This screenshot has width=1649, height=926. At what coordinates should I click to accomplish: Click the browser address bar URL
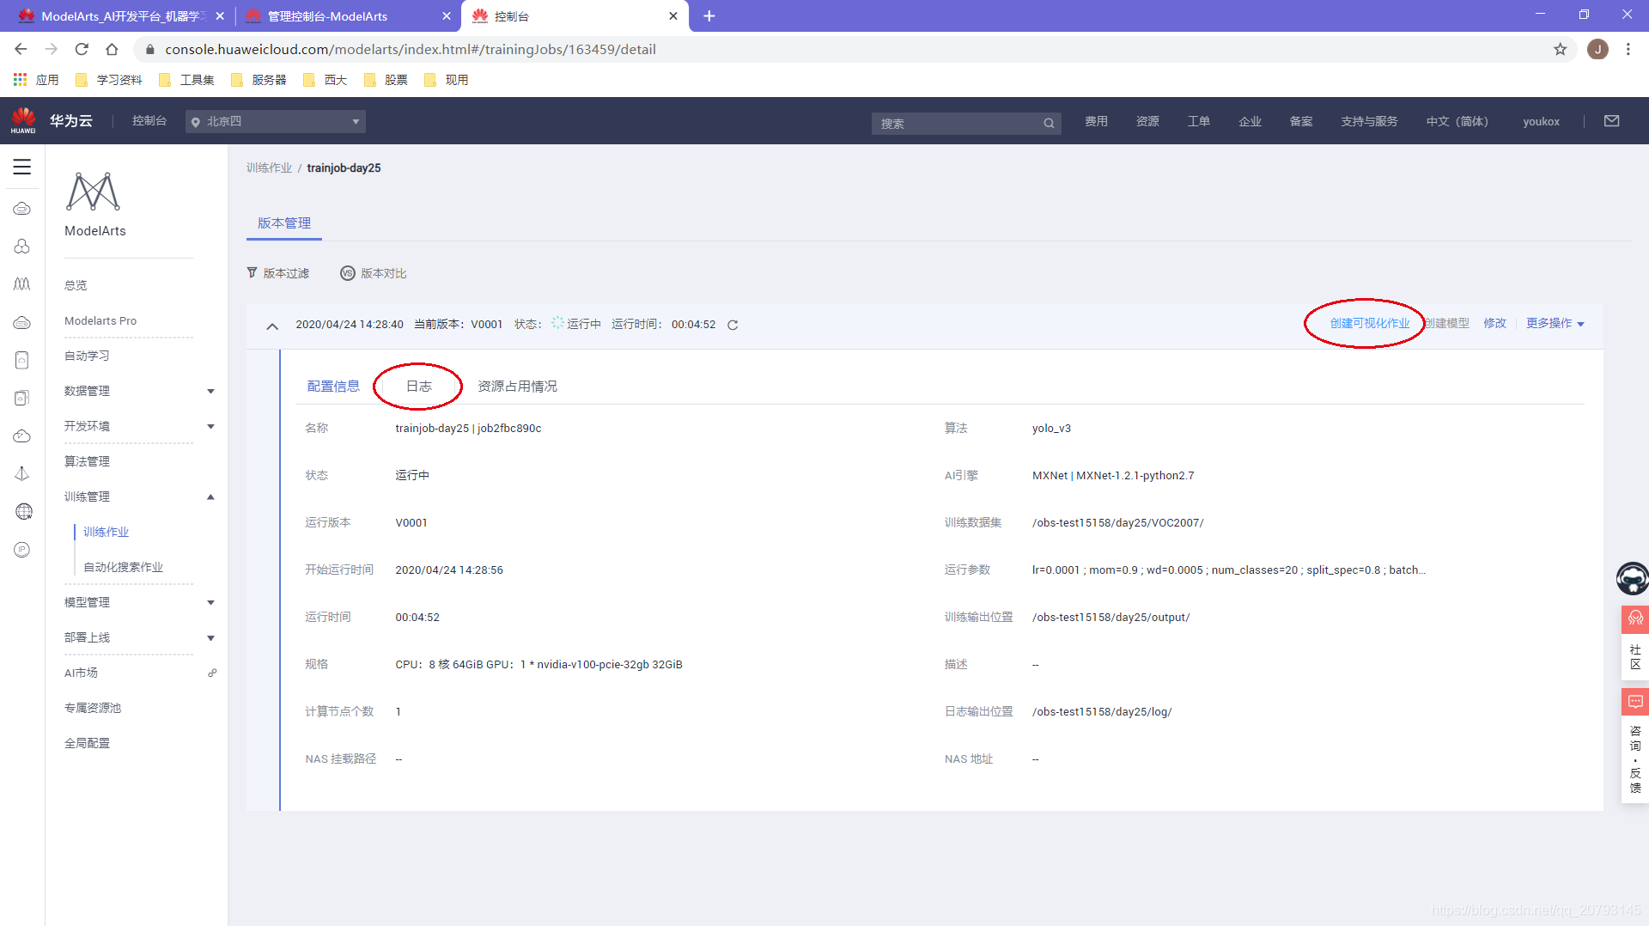click(x=411, y=49)
